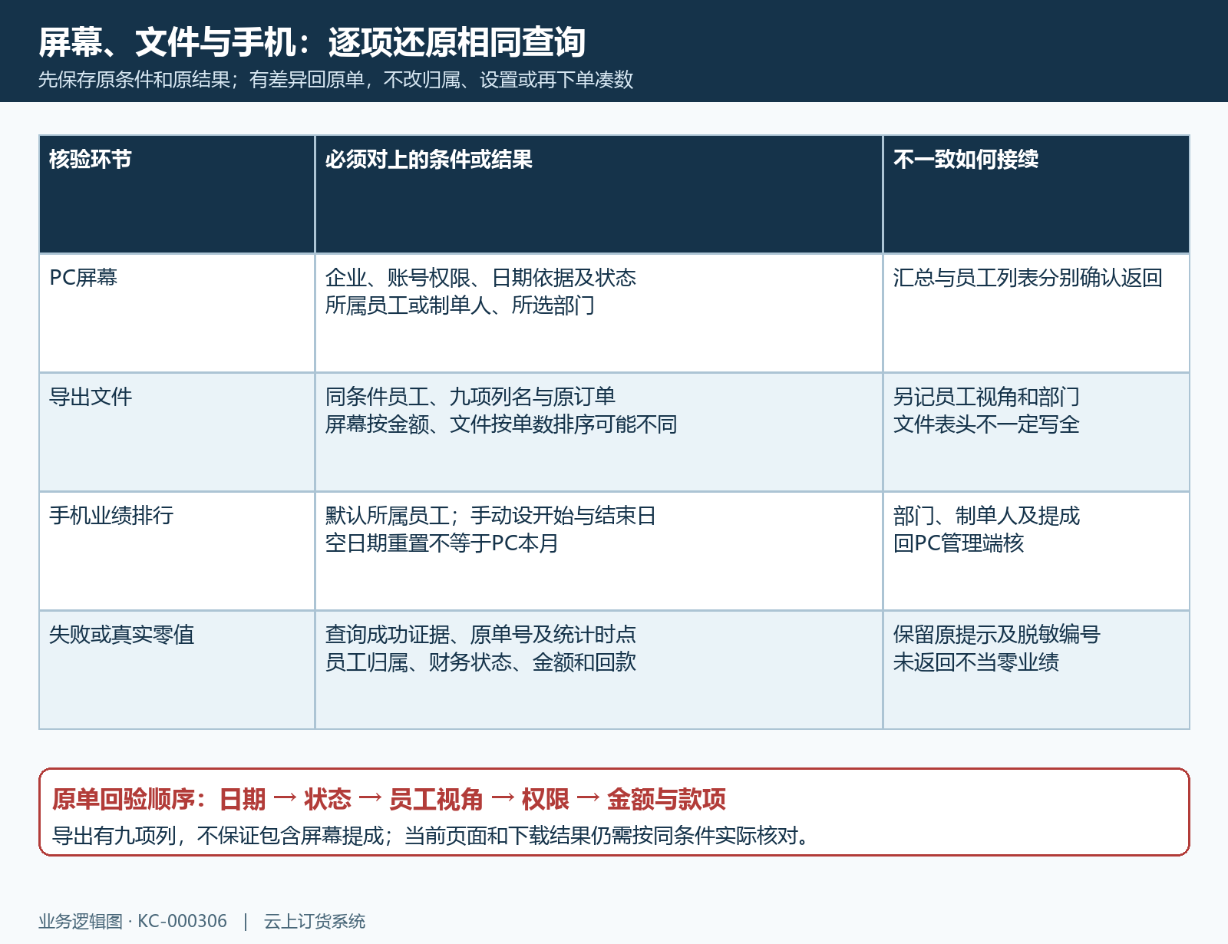The width and height of the screenshot is (1228, 944).
Task: Click the title 屏幕、文件与手机：逐项还原相同查询
Action: pos(312,41)
